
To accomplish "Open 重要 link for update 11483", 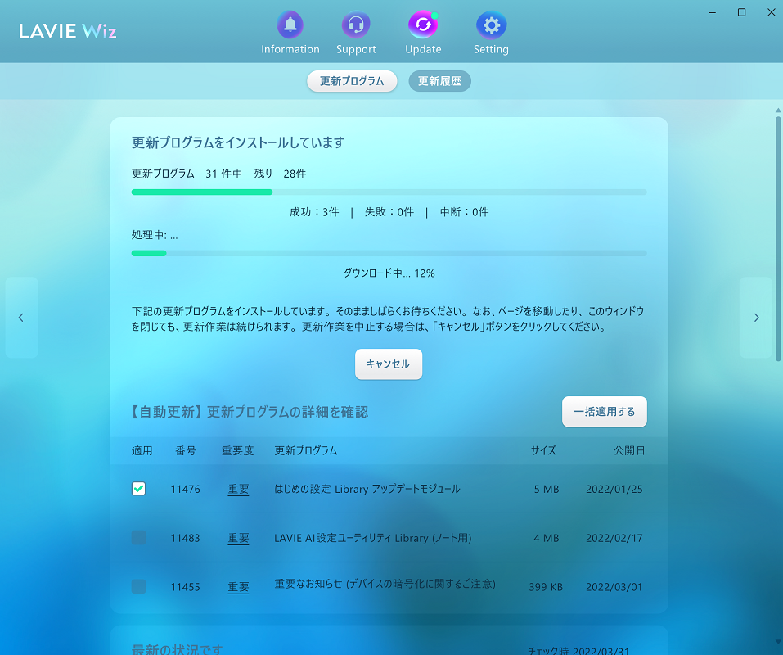I will 238,538.
